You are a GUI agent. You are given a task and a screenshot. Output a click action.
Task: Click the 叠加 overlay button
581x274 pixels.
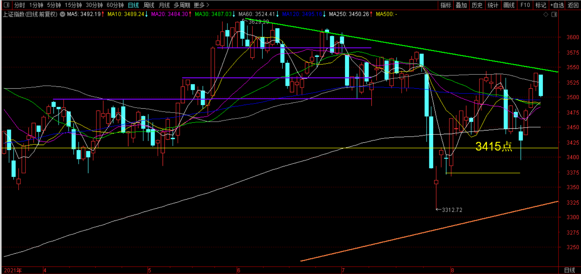461,5
